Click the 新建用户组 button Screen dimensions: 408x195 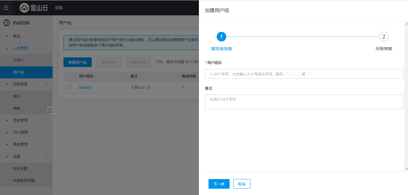point(78,62)
